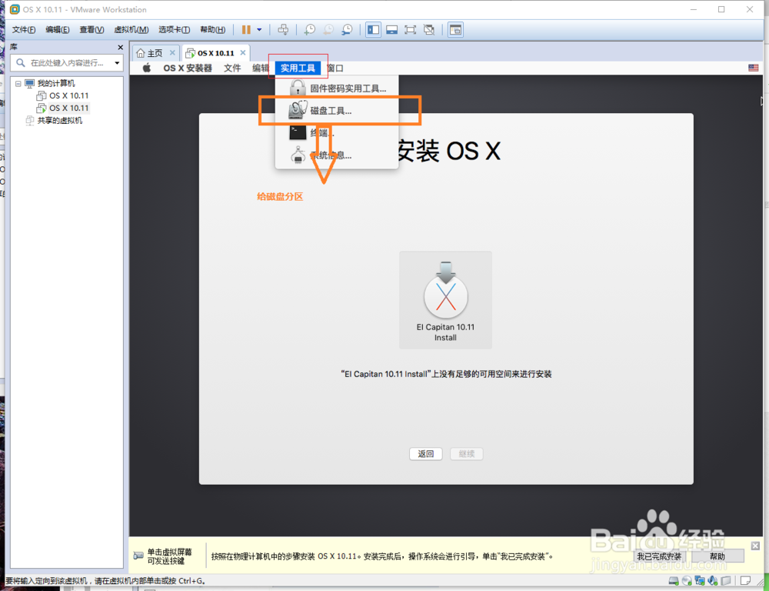Close the 主页 tab
This screenshot has width=769, height=591.
pos(172,52)
